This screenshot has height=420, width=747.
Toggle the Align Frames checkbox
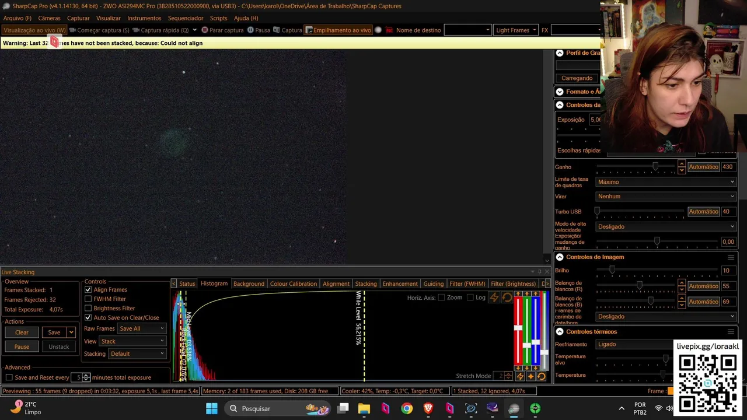(88, 290)
